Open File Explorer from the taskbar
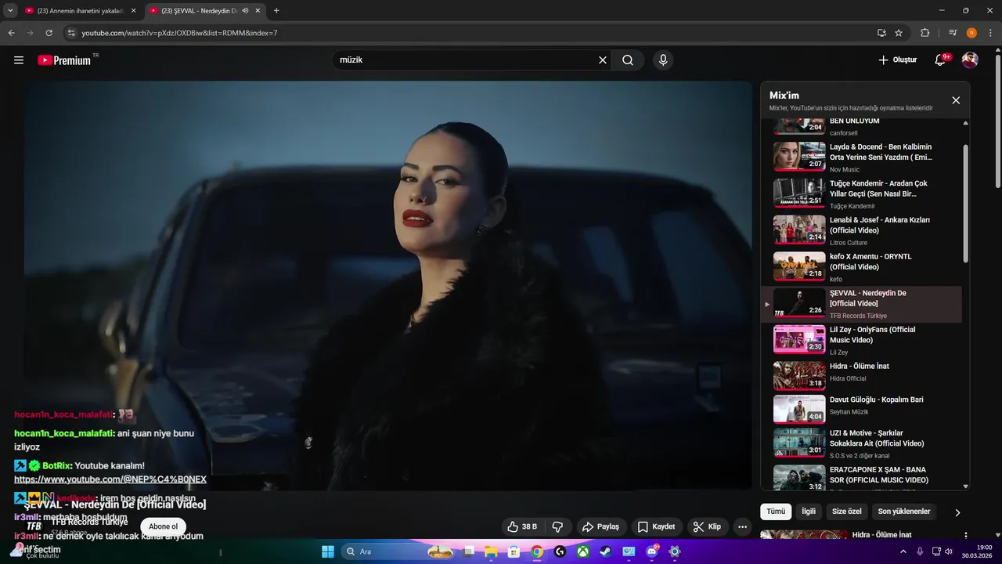Screen dimensions: 1002x564 (492, 551)
